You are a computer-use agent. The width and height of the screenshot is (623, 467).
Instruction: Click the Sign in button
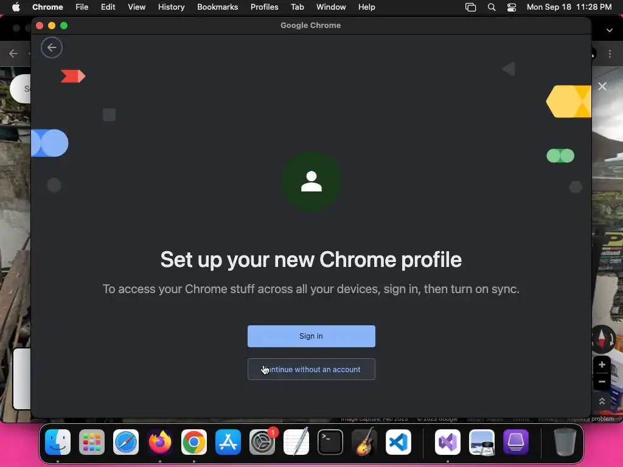coord(311,336)
